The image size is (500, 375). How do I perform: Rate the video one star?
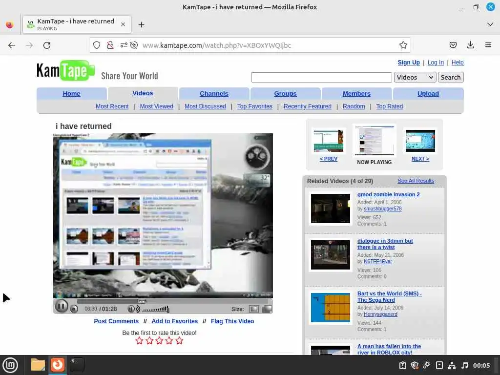(x=139, y=340)
